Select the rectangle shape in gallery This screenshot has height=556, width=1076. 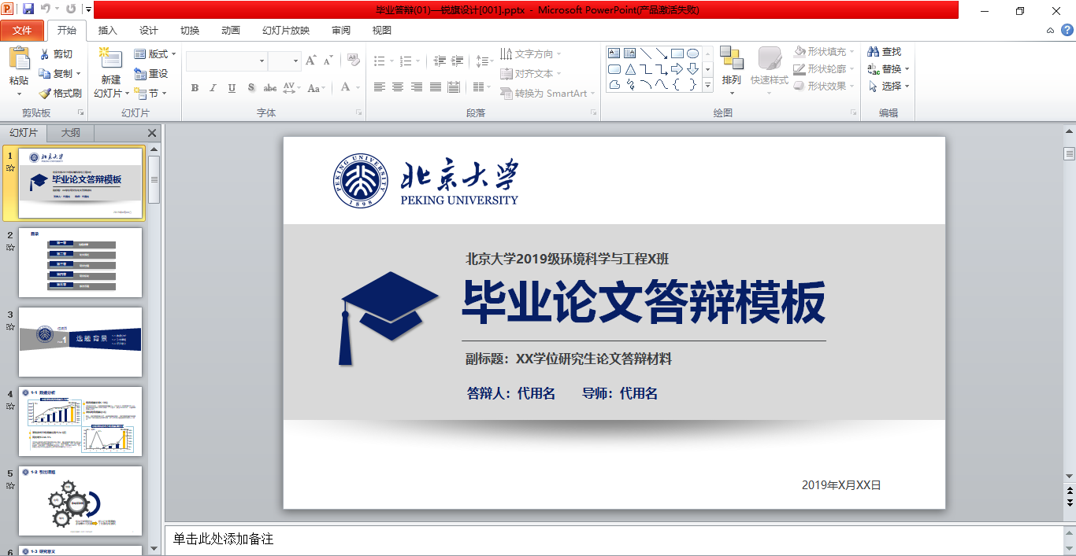tap(677, 53)
